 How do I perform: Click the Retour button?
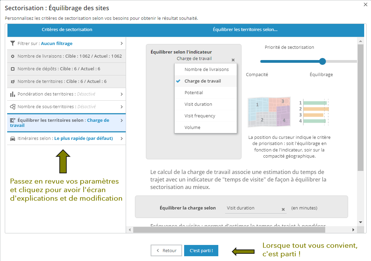click(x=167, y=250)
